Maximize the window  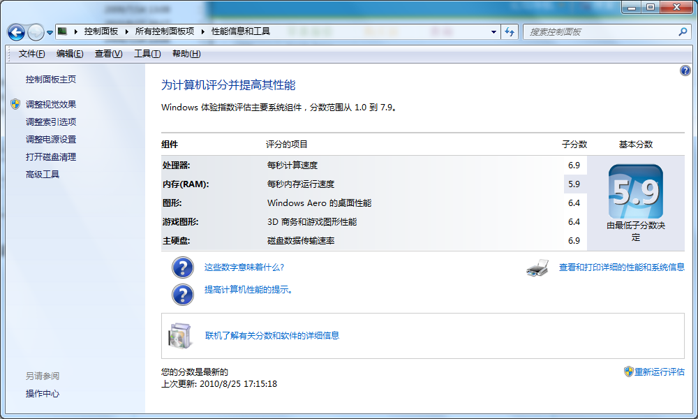tap(651, 7)
